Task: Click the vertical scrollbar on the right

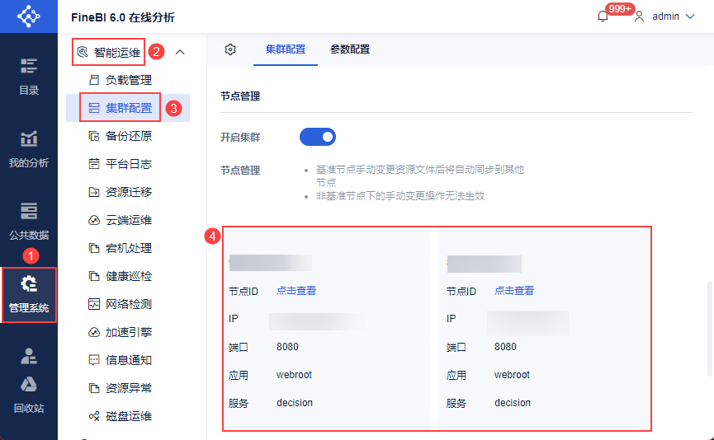Action: coord(709,329)
